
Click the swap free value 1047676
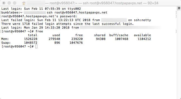coord(76,43)
